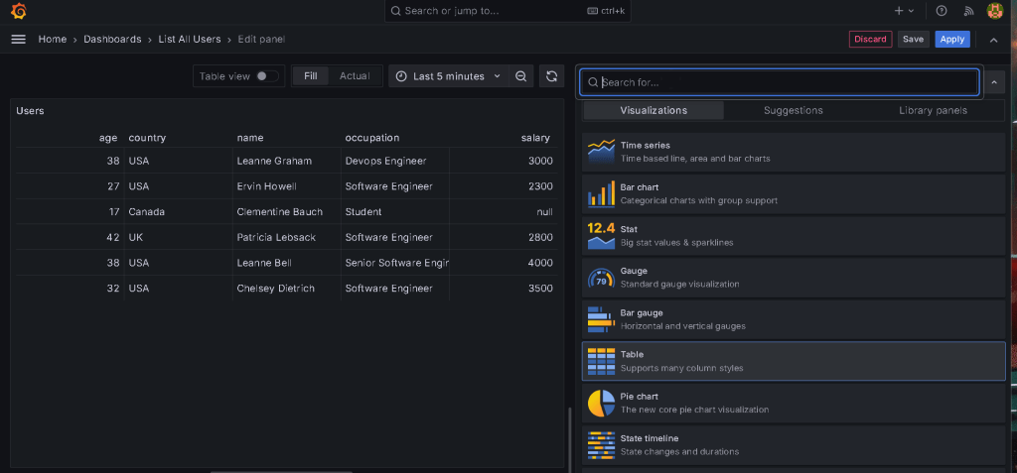1017x473 pixels.
Task: Click the Save button
Action: (x=913, y=40)
